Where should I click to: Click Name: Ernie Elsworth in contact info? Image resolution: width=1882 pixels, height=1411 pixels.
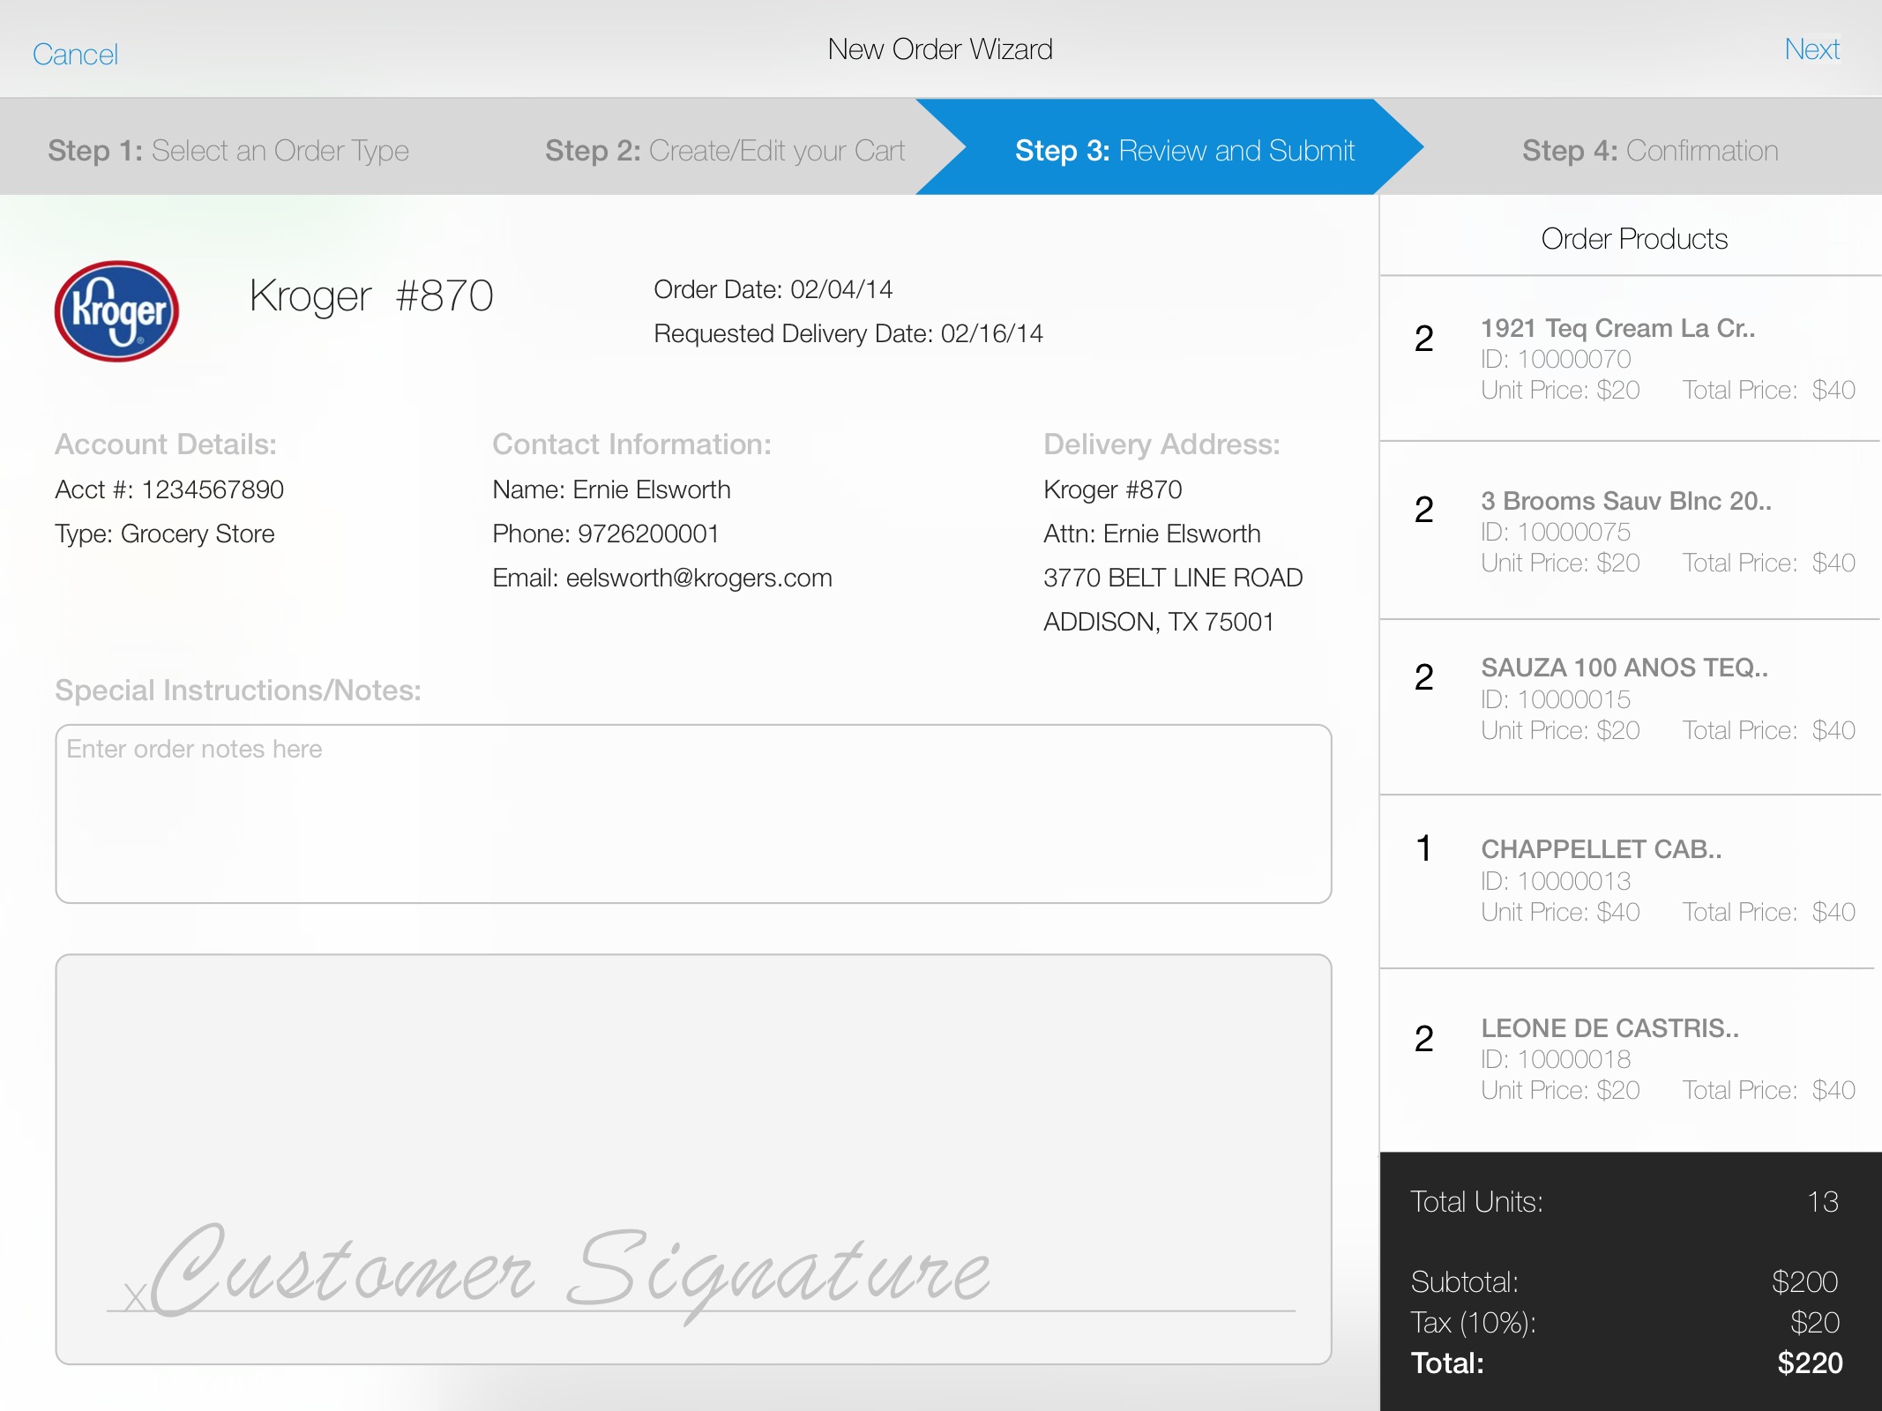click(x=611, y=489)
